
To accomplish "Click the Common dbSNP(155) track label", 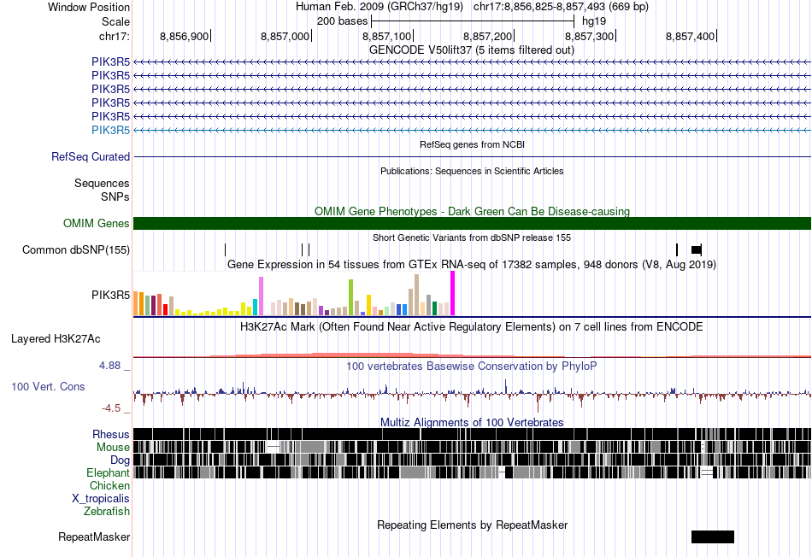I will [x=76, y=250].
